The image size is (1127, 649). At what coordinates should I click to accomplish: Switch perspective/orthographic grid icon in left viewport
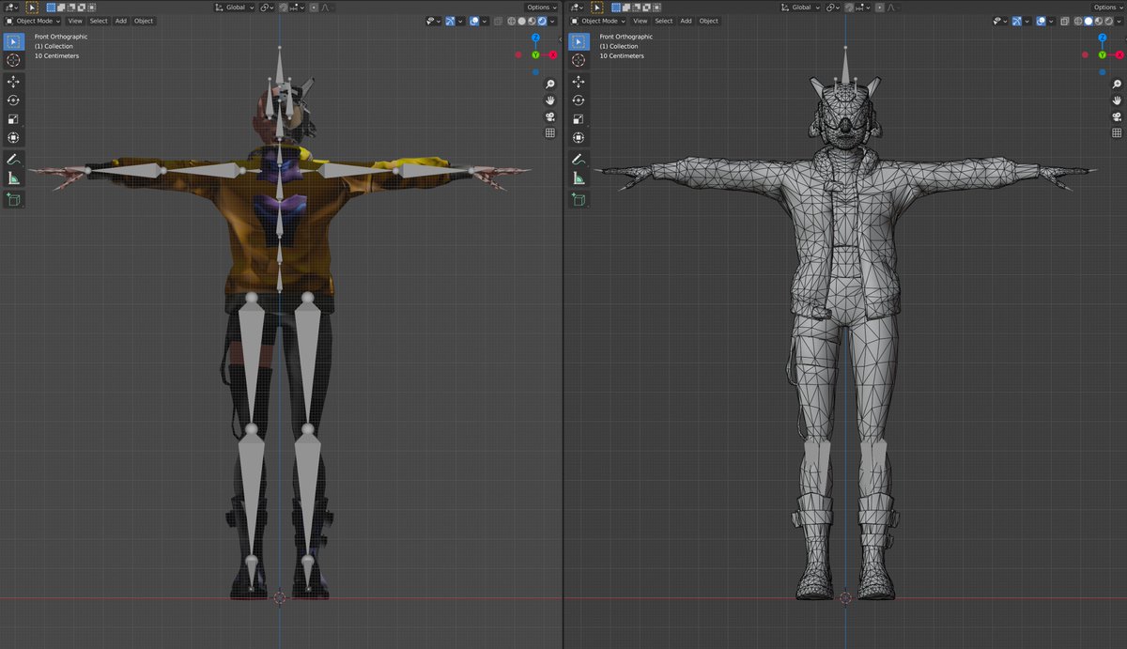point(550,133)
